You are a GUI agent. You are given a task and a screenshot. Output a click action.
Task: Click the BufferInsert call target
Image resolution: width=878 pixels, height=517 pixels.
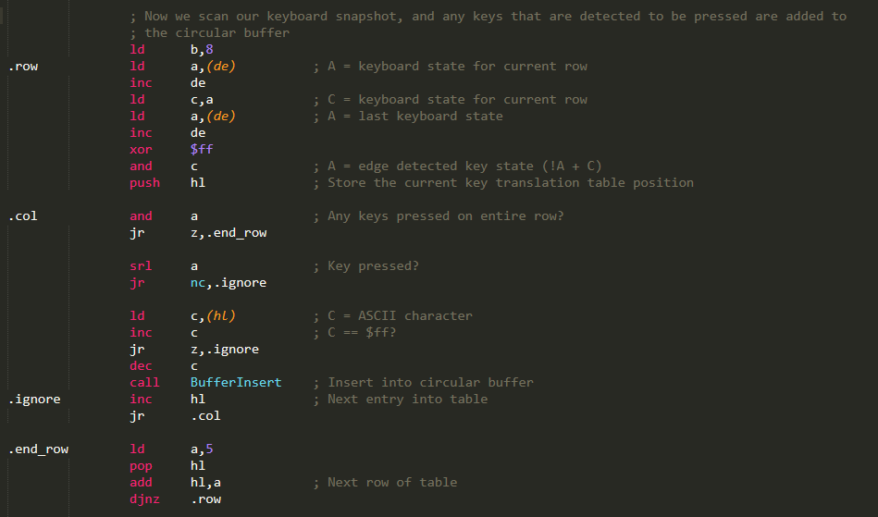236,382
